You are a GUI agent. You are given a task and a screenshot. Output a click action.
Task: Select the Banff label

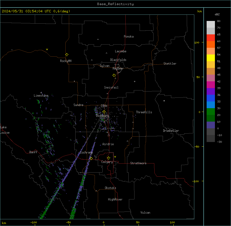pos(33,152)
